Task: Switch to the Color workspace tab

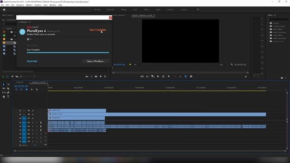Action: click(135, 10)
